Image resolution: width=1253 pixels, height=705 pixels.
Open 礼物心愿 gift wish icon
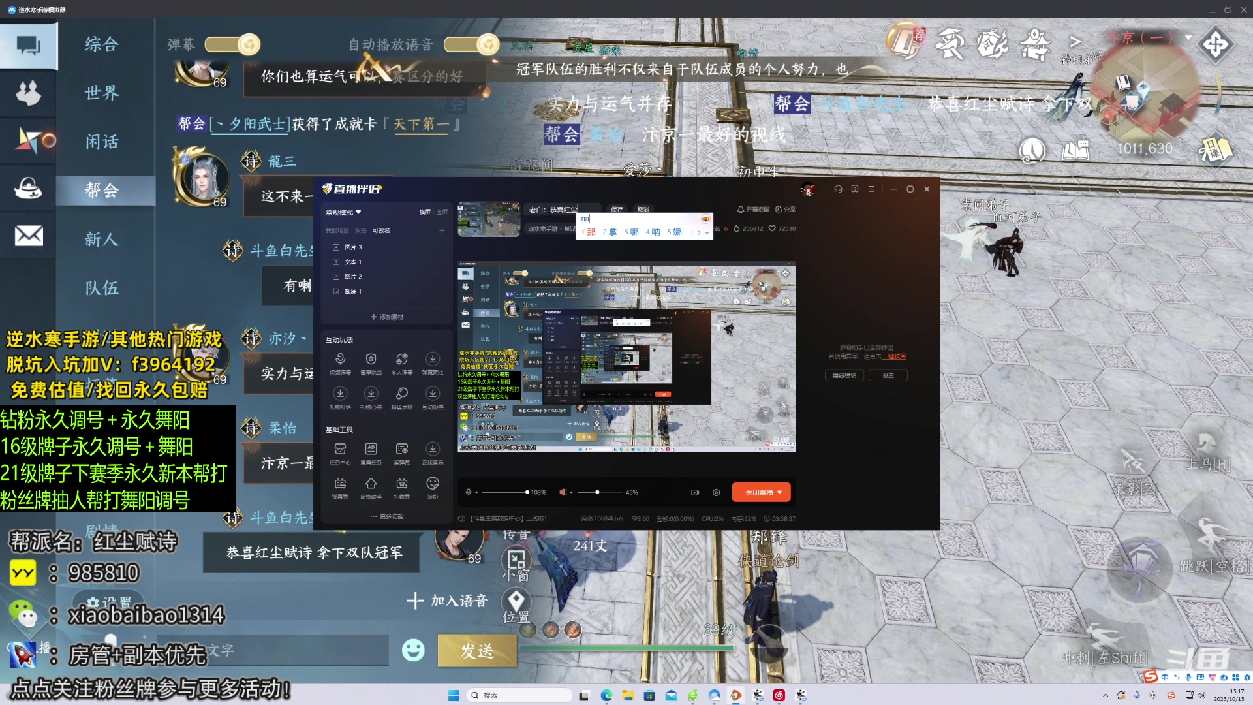click(x=371, y=398)
